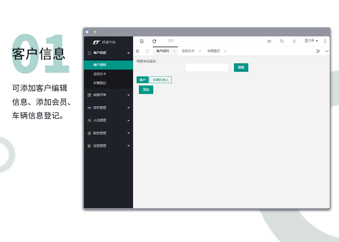Close the 车辆登记 tab
339x242 pixels.
[225, 51]
